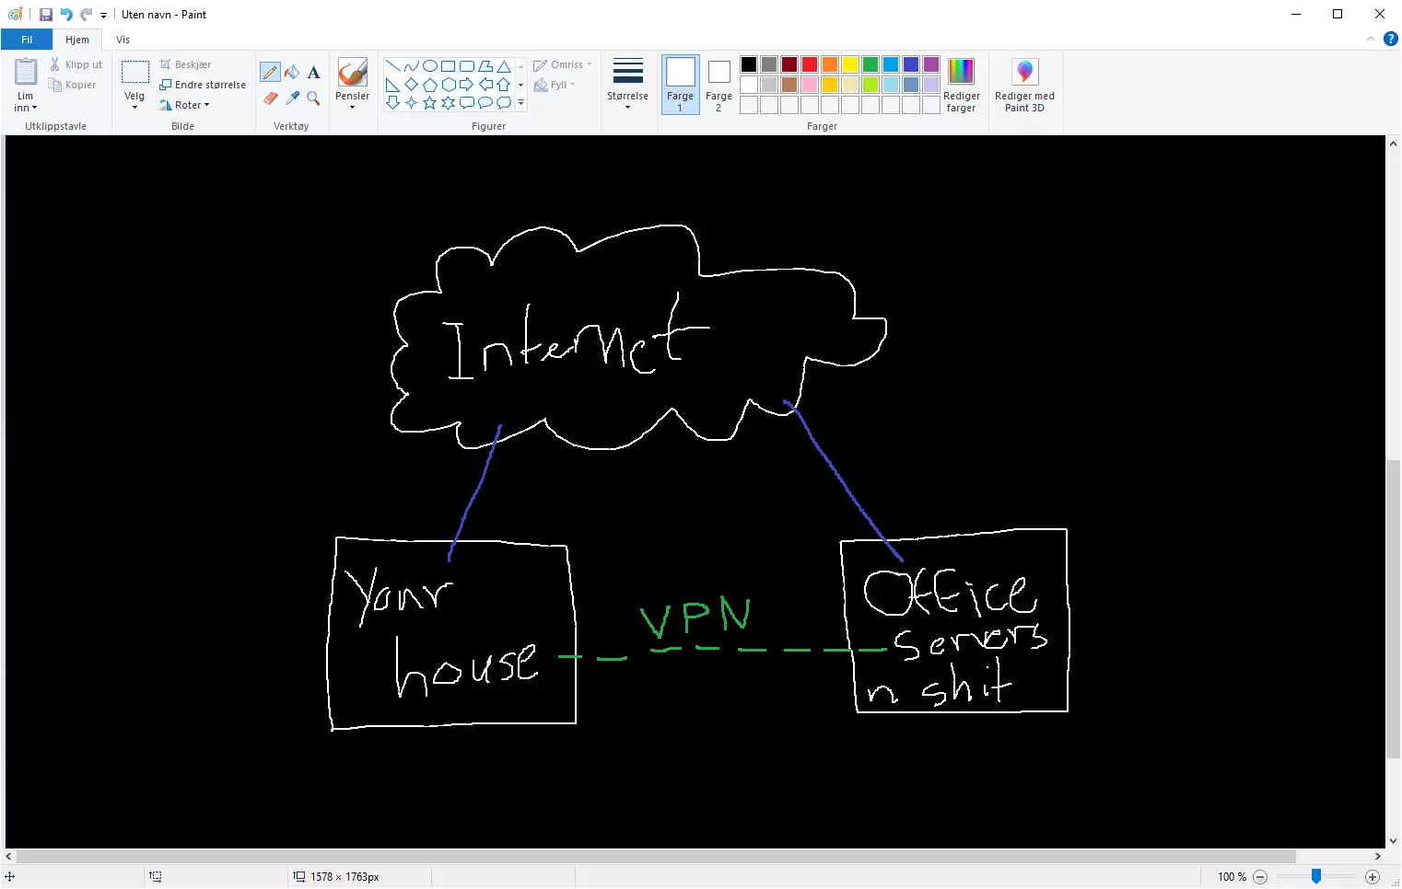Pick the purple color swatch
The image size is (1402, 889).
tap(931, 64)
